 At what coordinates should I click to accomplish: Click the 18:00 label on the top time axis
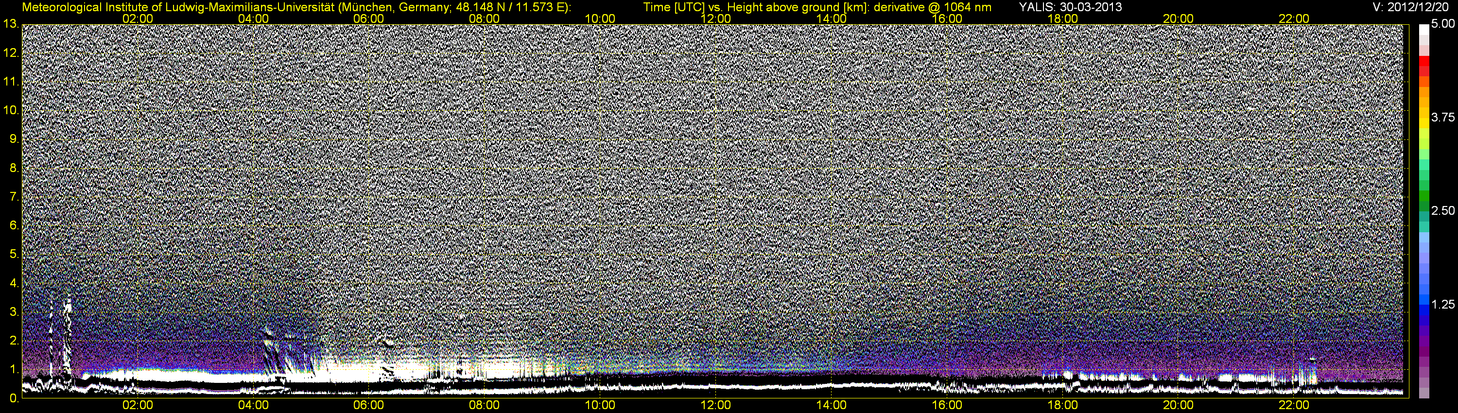[1062, 18]
